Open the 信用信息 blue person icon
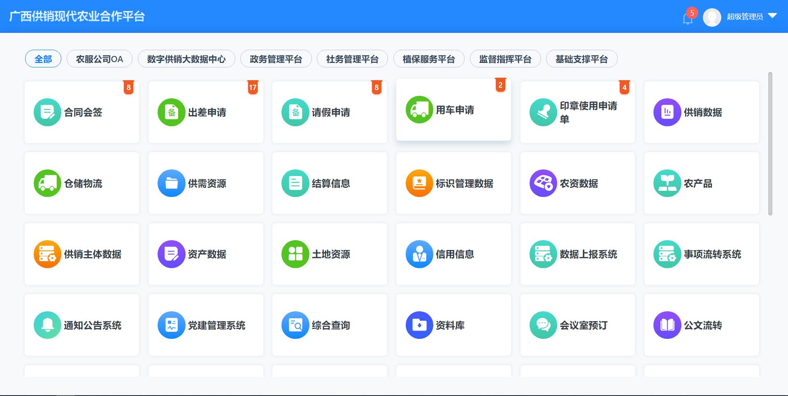The image size is (788, 396). point(419,254)
